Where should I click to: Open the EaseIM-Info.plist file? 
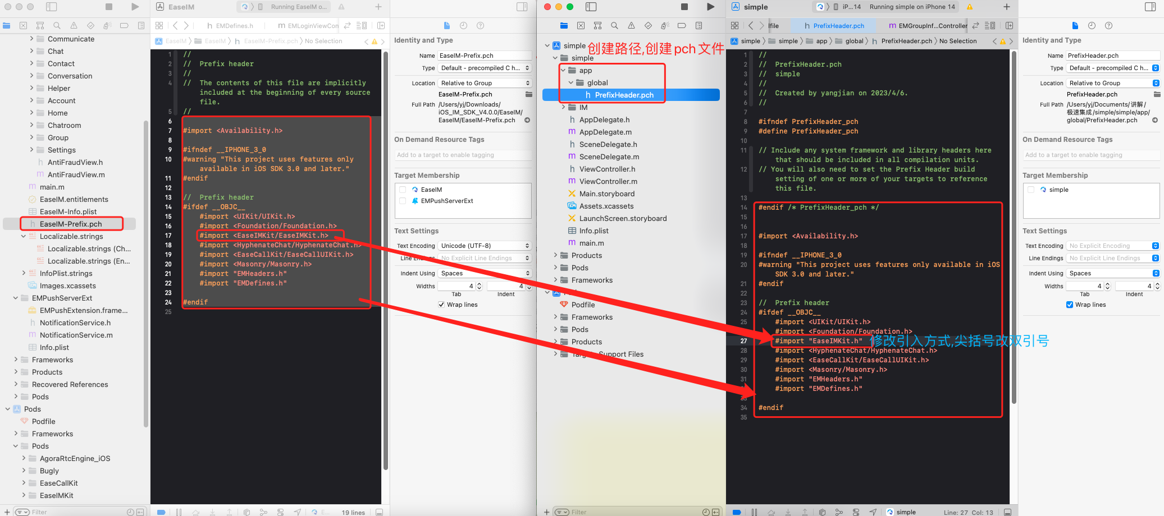(68, 211)
